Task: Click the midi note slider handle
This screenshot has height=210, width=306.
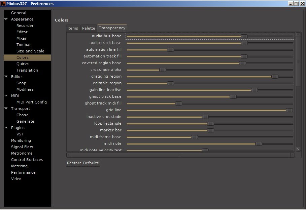Action: [x=259, y=144]
